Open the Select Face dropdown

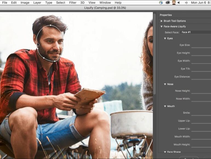196,32
